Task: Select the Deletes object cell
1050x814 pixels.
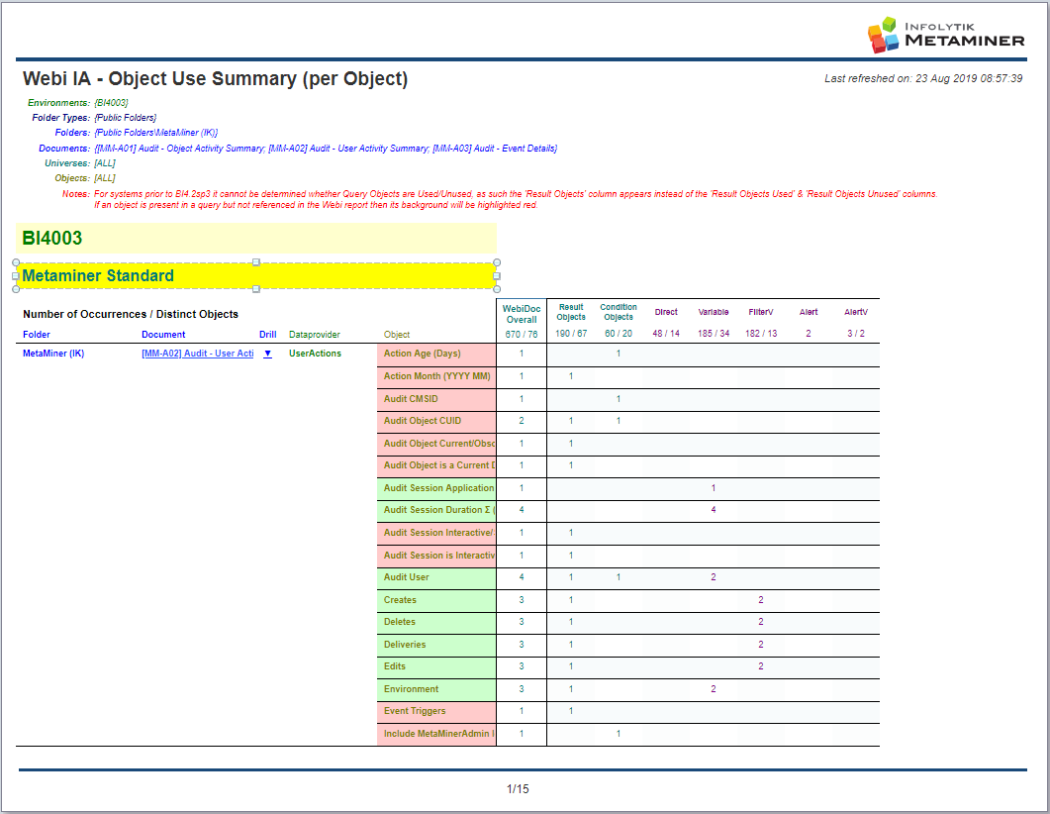Action: [436, 623]
